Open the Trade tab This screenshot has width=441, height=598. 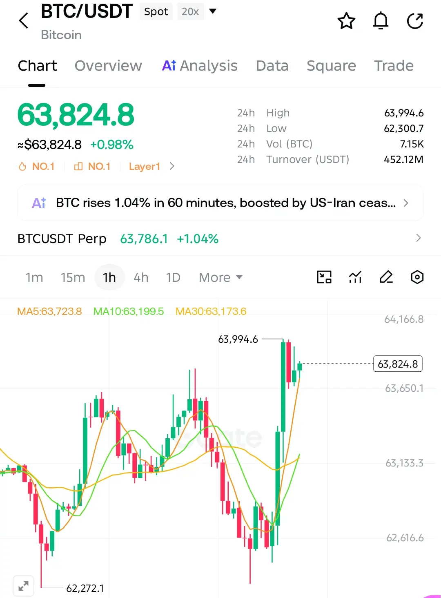394,65
